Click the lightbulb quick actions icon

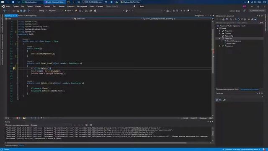14,68
